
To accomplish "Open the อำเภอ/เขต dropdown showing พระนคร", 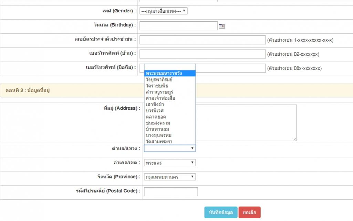I will (170, 163).
